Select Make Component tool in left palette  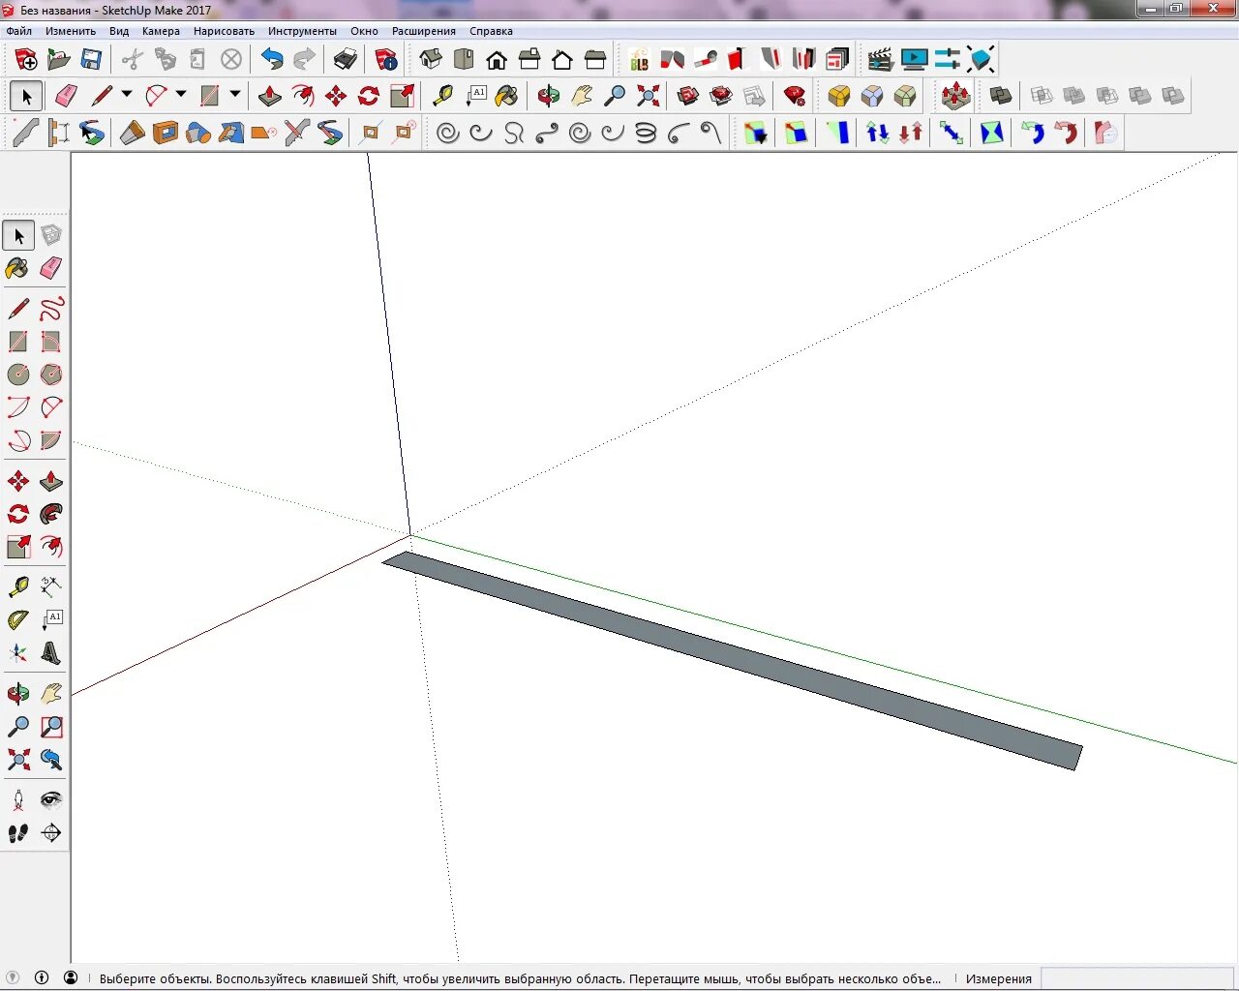pyautogui.click(x=51, y=235)
